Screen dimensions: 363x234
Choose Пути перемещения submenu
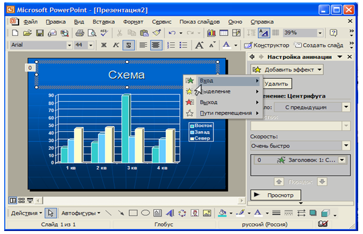tap(222, 113)
